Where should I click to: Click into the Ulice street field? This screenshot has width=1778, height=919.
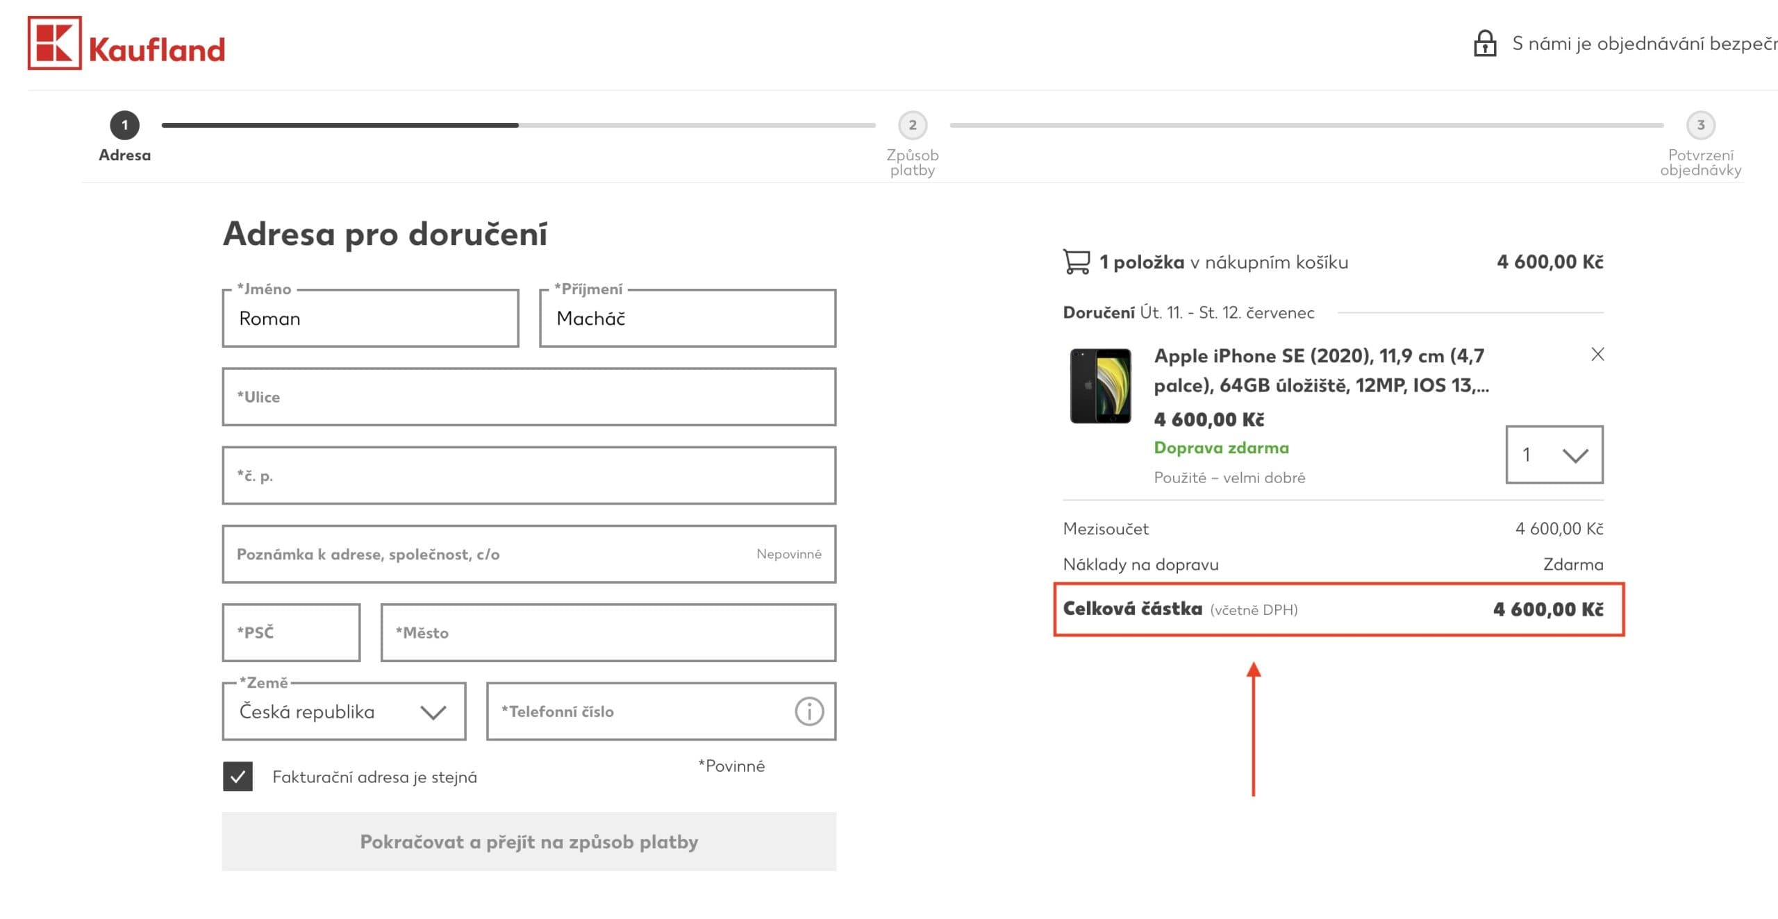[529, 397]
